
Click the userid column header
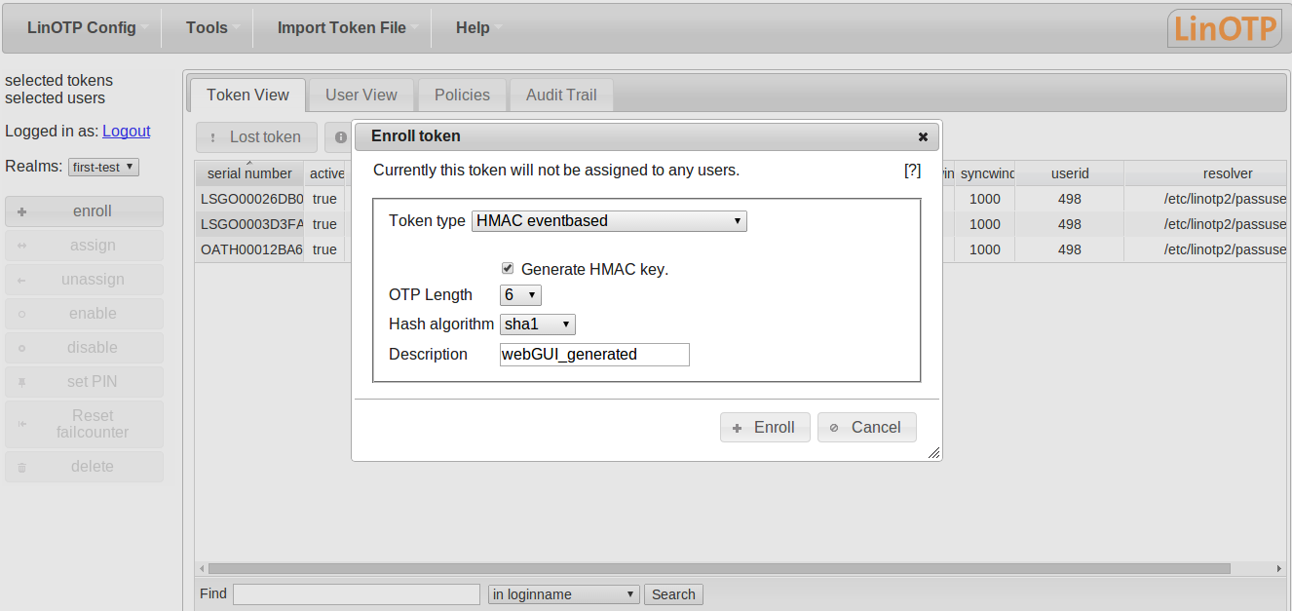[1070, 173]
